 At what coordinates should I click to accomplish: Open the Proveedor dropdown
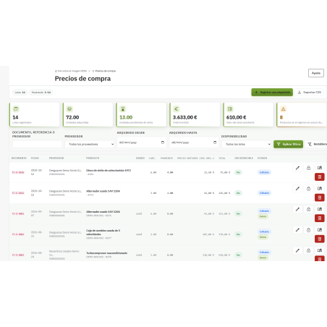(x=90, y=144)
